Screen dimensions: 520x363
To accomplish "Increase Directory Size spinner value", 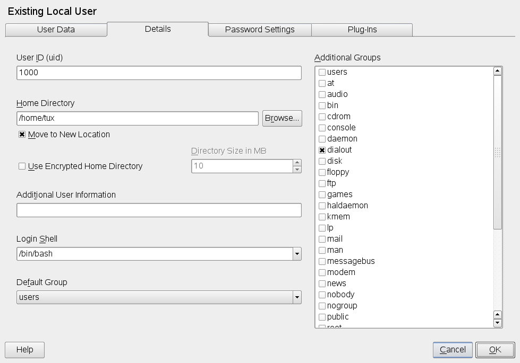I will point(297,162).
